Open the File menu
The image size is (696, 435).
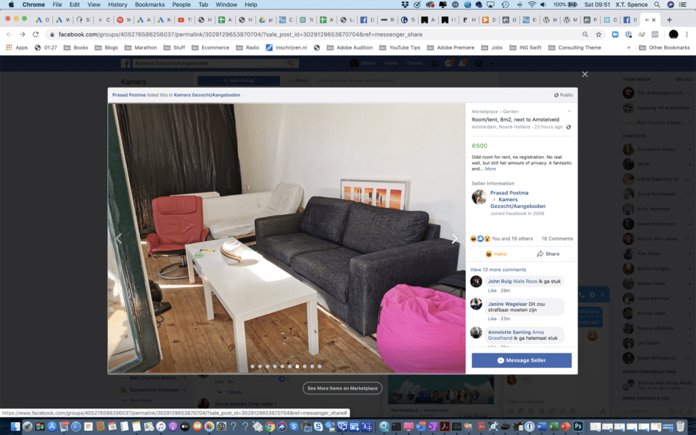[57, 5]
